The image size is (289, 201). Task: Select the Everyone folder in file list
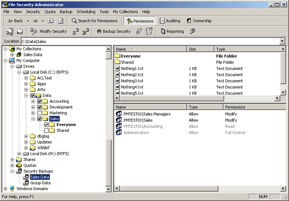click(x=131, y=56)
